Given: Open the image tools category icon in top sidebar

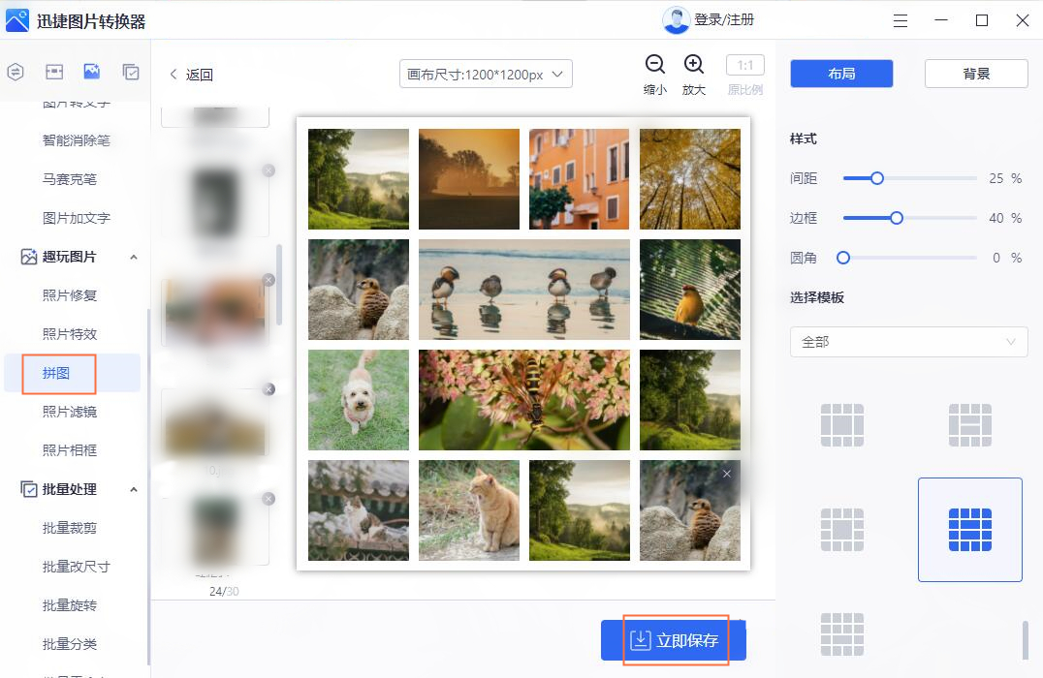Looking at the screenshot, I should pos(90,71).
